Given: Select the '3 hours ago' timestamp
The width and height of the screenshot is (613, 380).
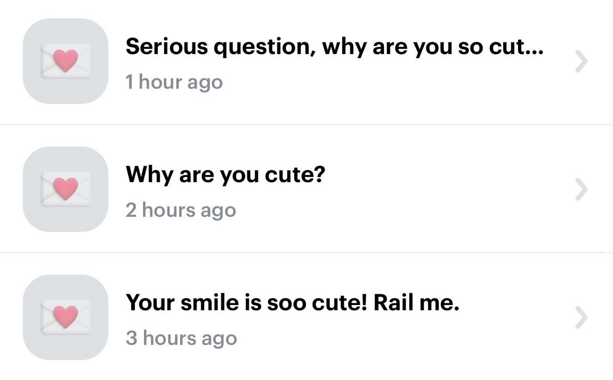Looking at the screenshot, I should pos(181,338).
